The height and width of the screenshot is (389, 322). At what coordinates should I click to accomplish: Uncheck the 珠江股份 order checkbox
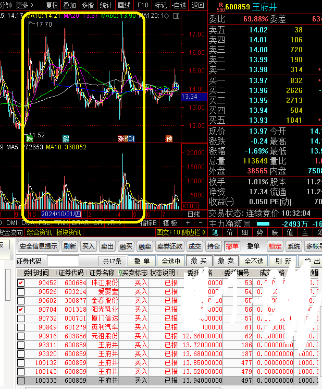pos(21,283)
